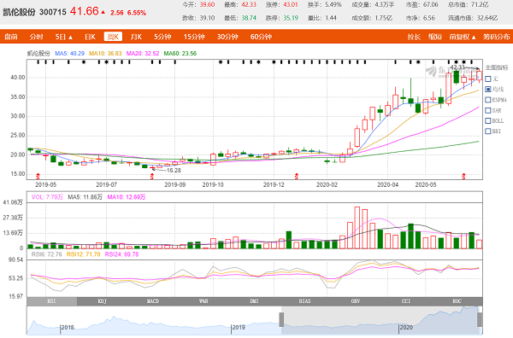
Task: Expand the 5日 dropdown
Action: [x=64, y=37]
